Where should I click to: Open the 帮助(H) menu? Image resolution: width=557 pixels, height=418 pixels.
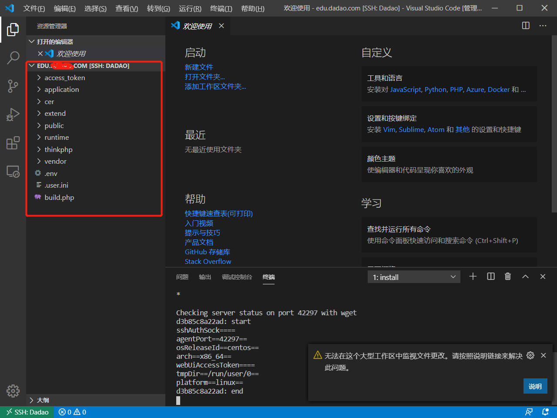252,8
